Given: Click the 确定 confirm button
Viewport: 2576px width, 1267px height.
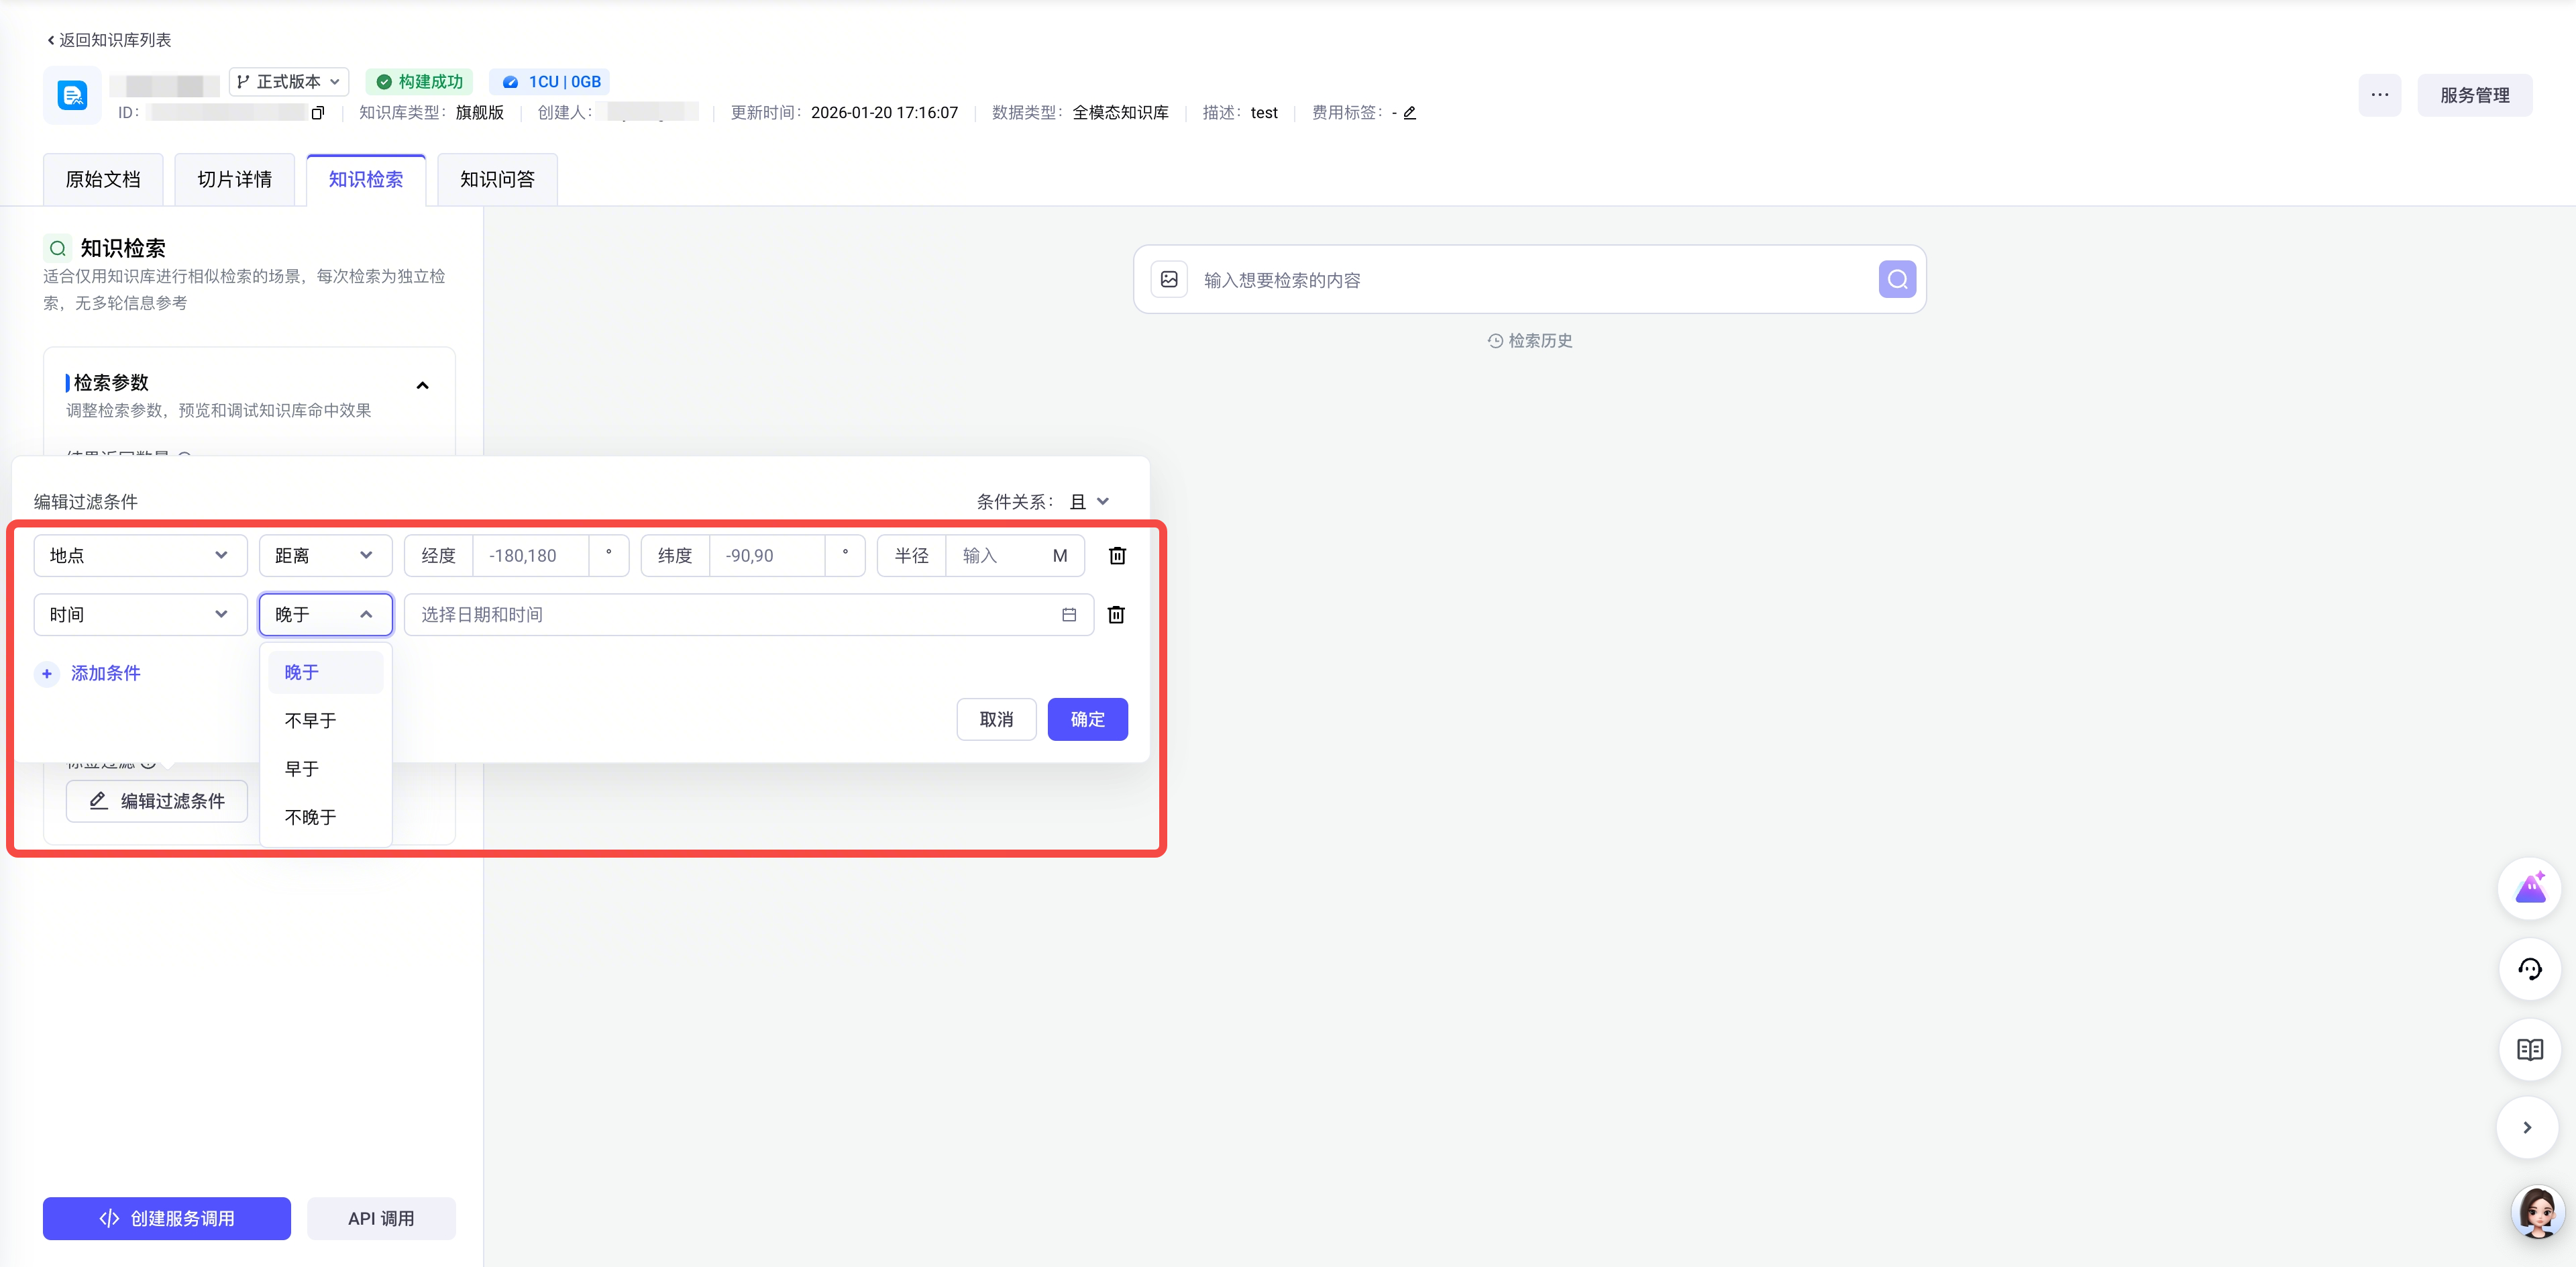Looking at the screenshot, I should [x=1087, y=720].
